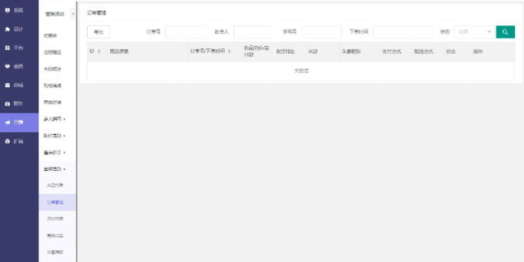Open the 扩展 section via its cube icon

click(x=8, y=142)
